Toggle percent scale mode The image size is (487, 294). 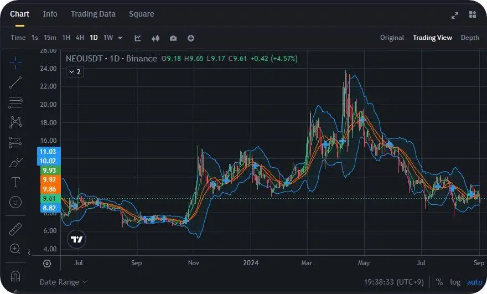pos(439,282)
